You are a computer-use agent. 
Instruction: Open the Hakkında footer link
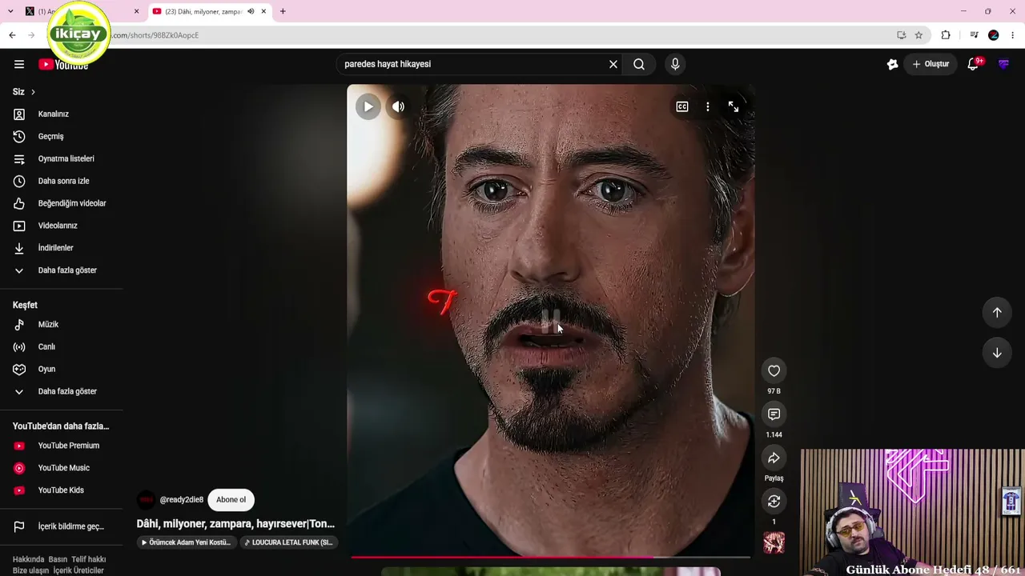point(29,559)
